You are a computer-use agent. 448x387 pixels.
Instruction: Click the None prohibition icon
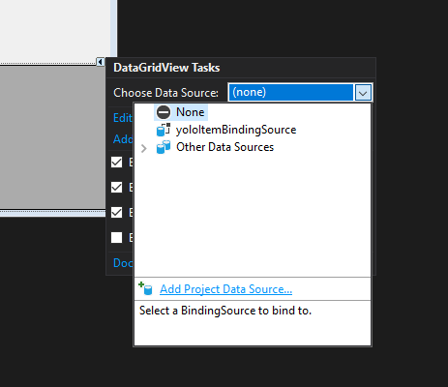point(164,112)
